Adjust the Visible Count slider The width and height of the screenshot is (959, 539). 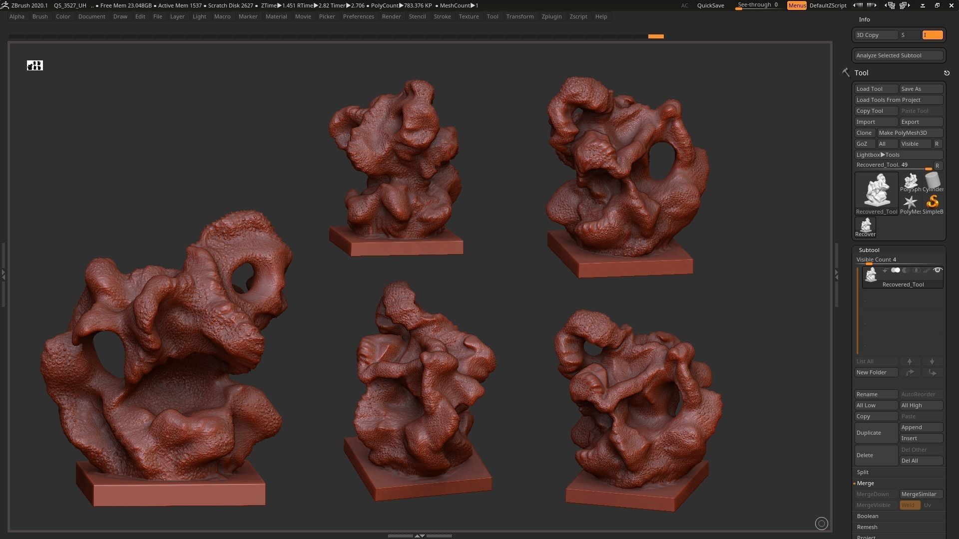pos(899,260)
